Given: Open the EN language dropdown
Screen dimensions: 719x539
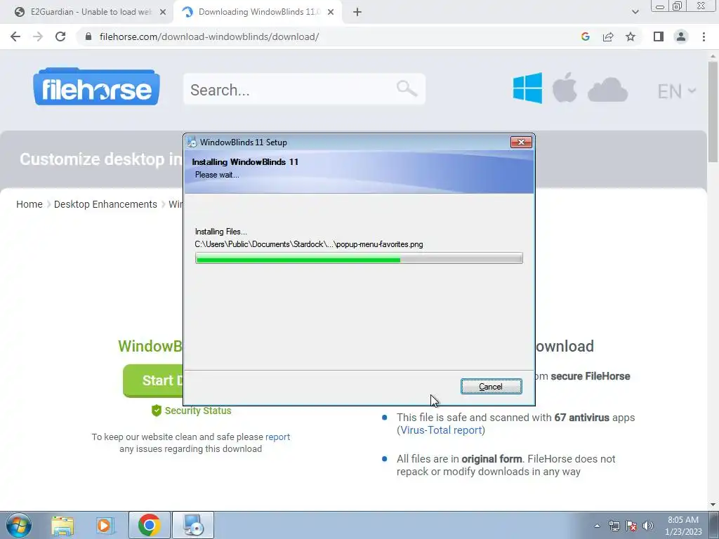Looking at the screenshot, I should click(x=676, y=91).
